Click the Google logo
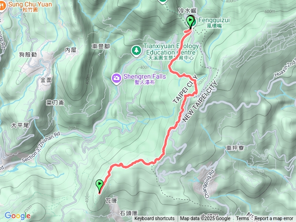 (18, 216)
